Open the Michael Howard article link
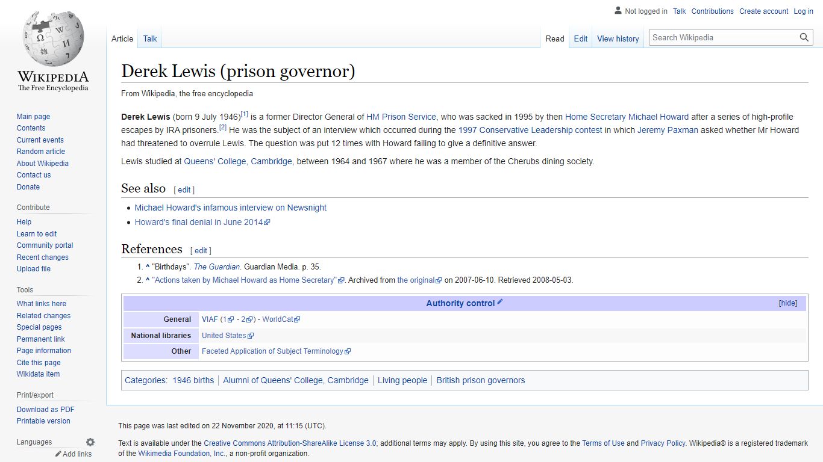823x462 pixels. 659,117
